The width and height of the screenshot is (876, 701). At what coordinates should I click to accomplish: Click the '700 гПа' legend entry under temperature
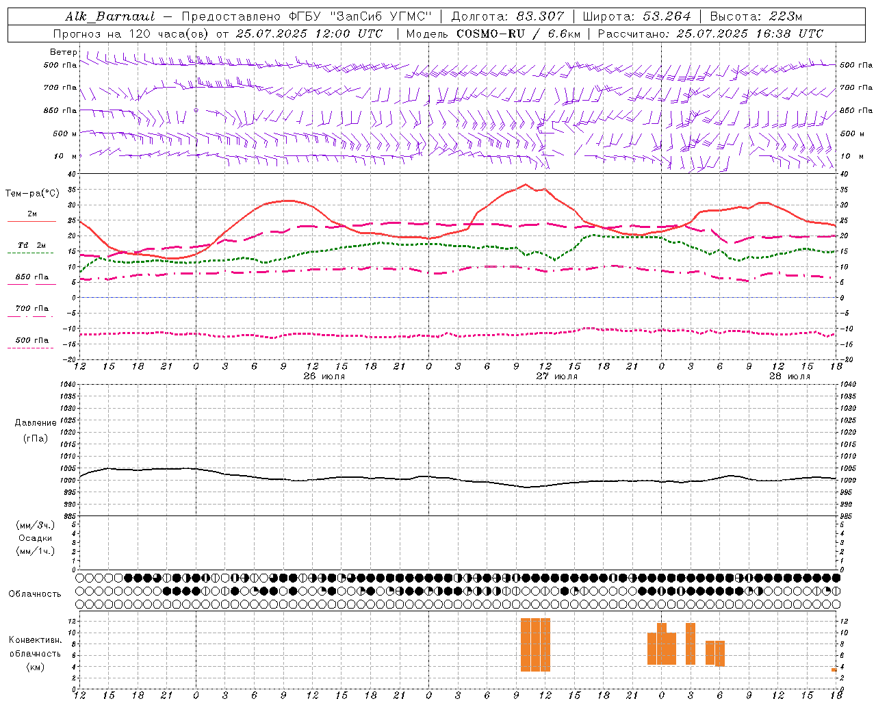click(31, 309)
